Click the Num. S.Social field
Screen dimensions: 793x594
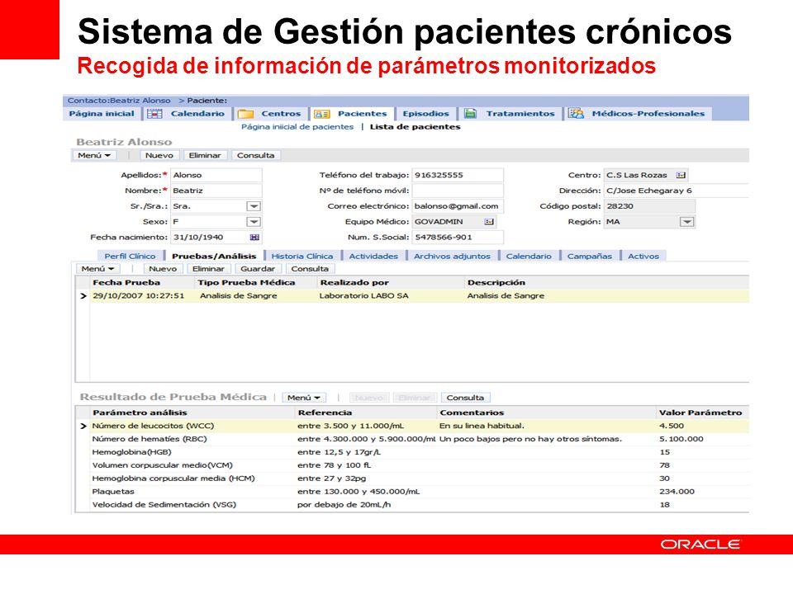pos(458,238)
